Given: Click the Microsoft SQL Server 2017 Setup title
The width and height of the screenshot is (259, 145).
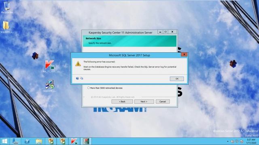Looking at the screenshot, I should pos(129,55).
